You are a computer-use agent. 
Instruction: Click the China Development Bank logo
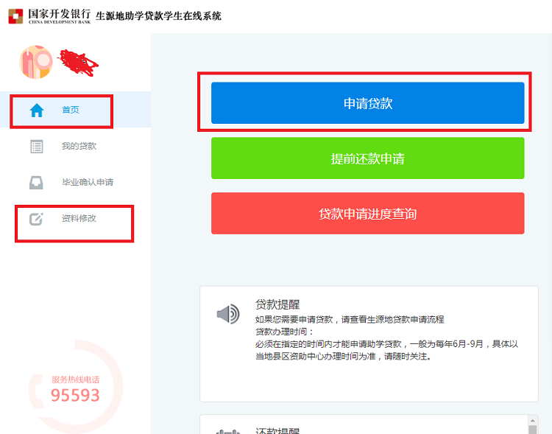click(49, 16)
